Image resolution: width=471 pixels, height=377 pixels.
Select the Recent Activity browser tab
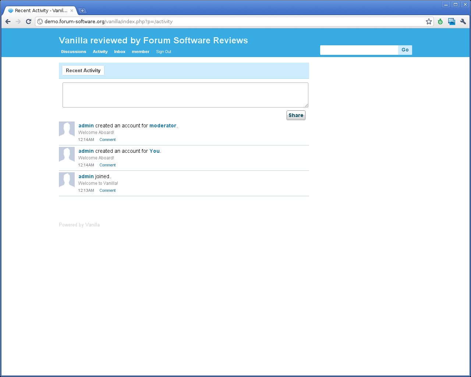[40, 11]
